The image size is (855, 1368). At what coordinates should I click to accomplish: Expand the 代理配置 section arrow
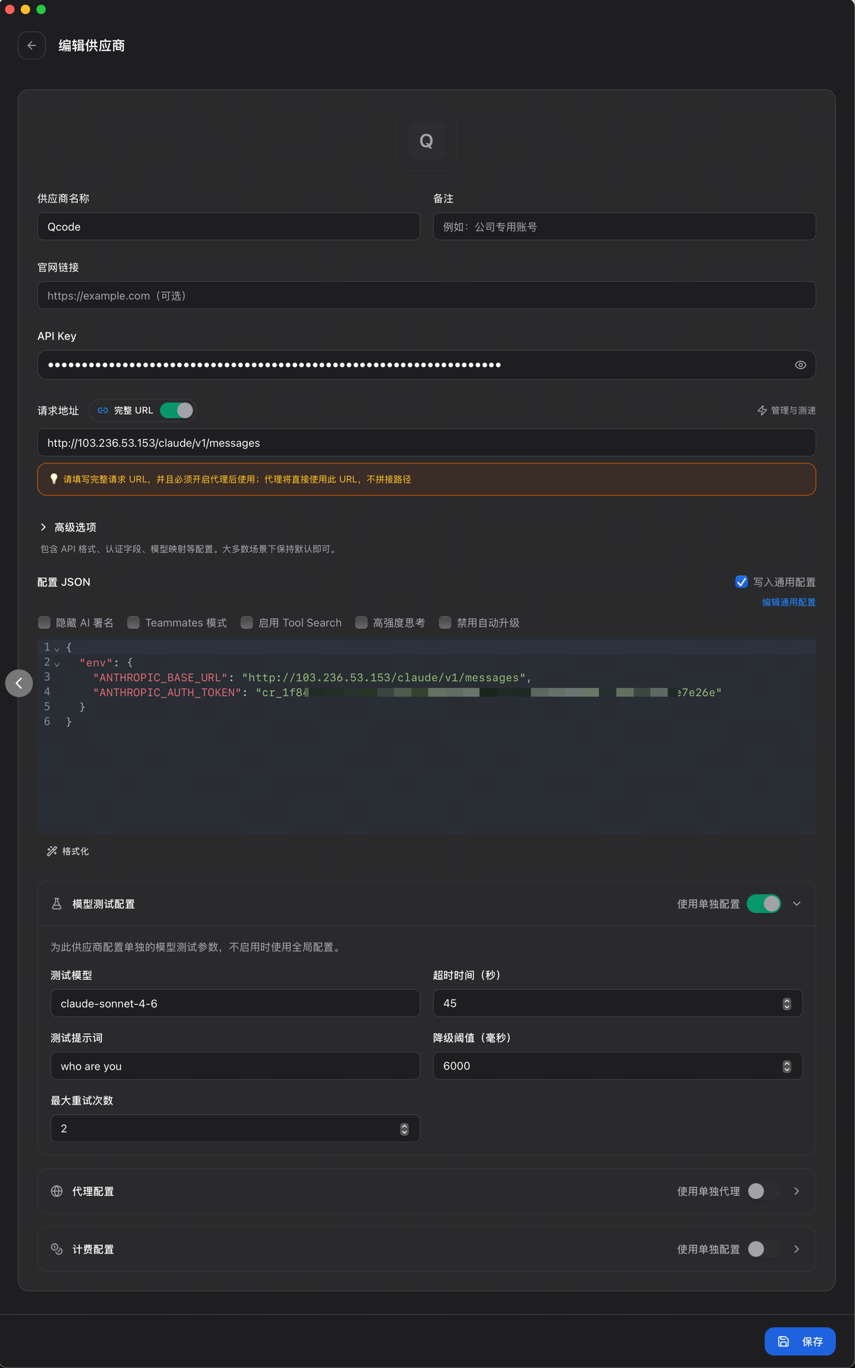pos(797,1191)
